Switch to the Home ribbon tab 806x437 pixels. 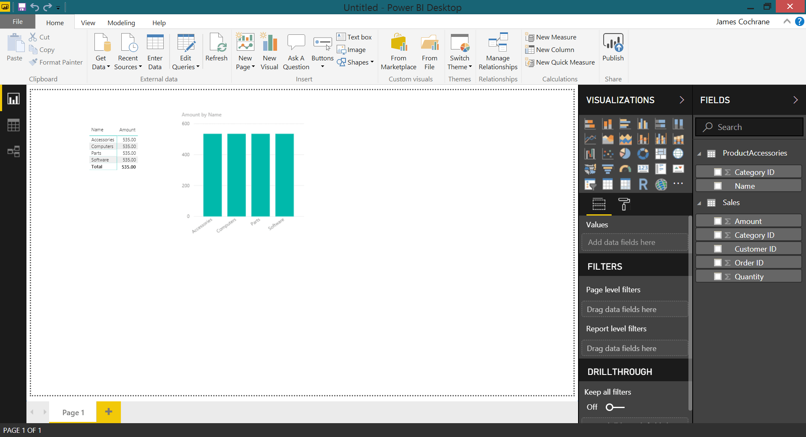(x=55, y=23)
